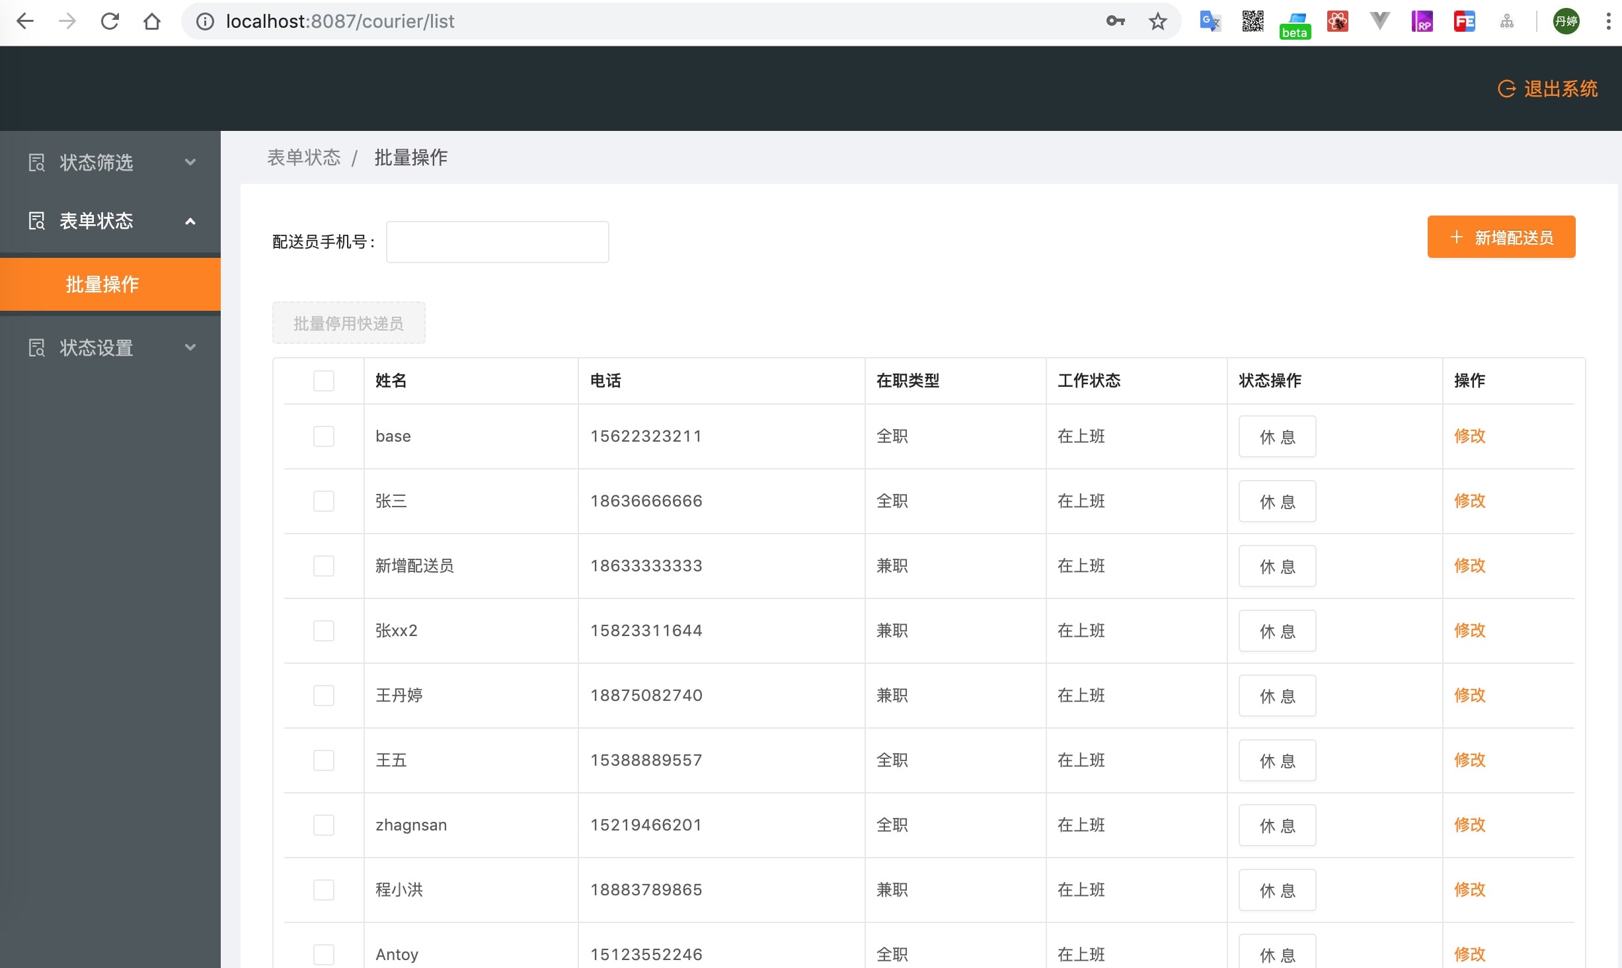
Task: Open the Google Translate extension icon
Action: click(x=1210, y=21)
